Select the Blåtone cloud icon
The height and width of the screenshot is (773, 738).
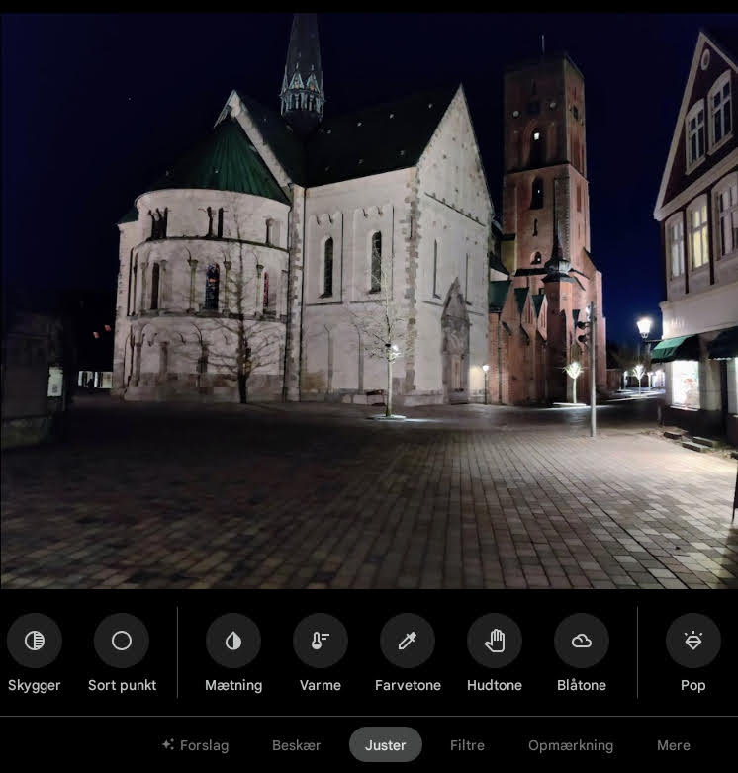[582, 641]
